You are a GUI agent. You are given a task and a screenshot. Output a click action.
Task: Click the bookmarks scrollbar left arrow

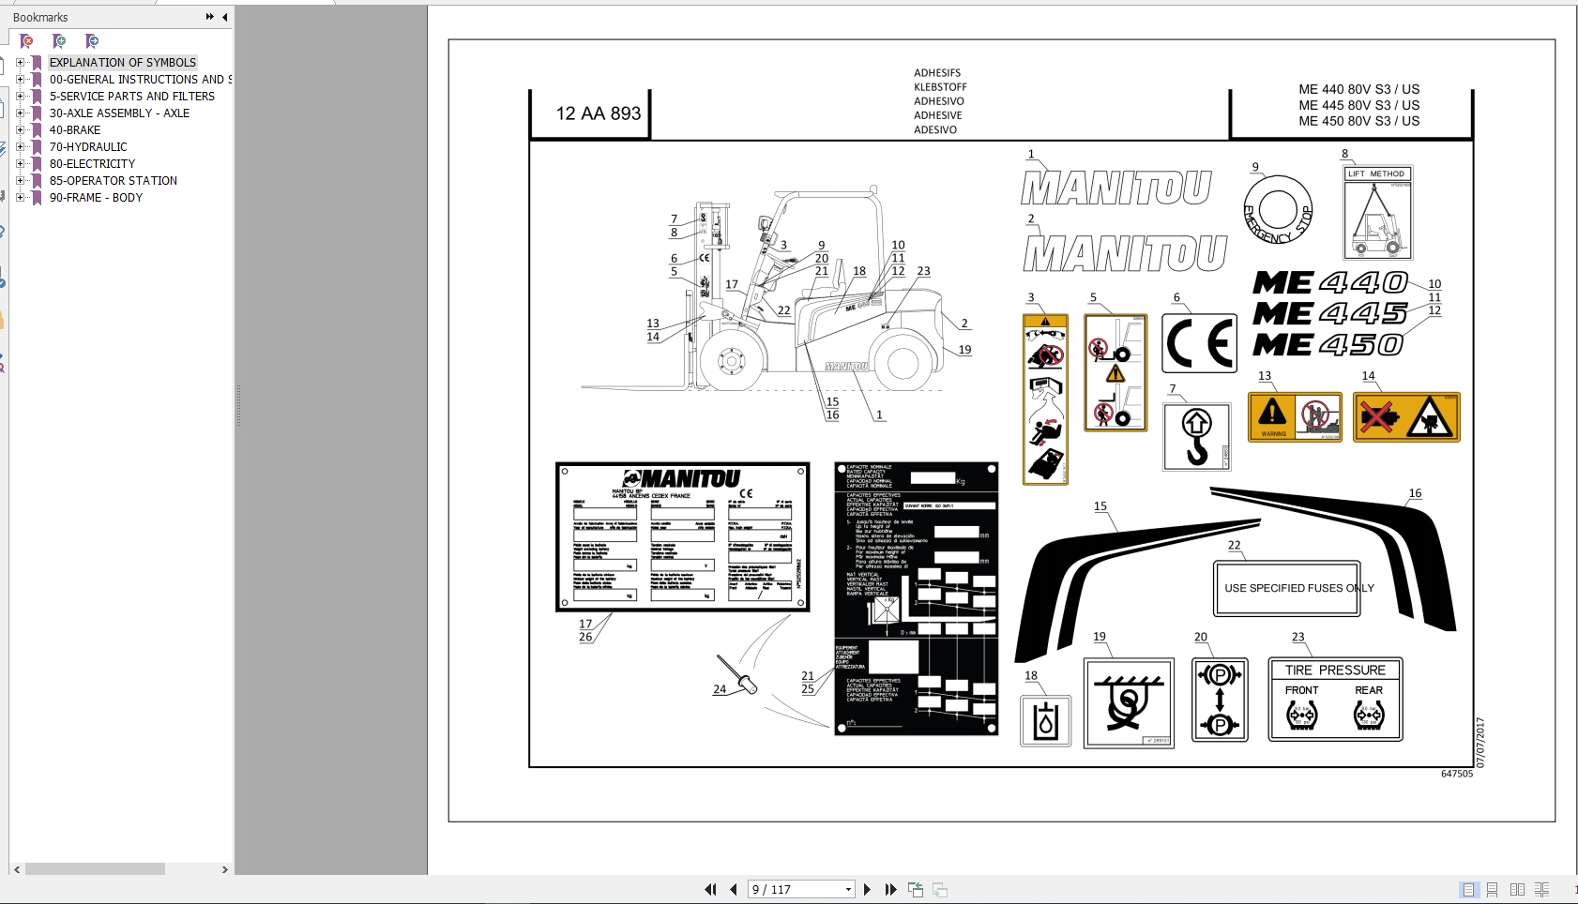[x=17, y=869]
